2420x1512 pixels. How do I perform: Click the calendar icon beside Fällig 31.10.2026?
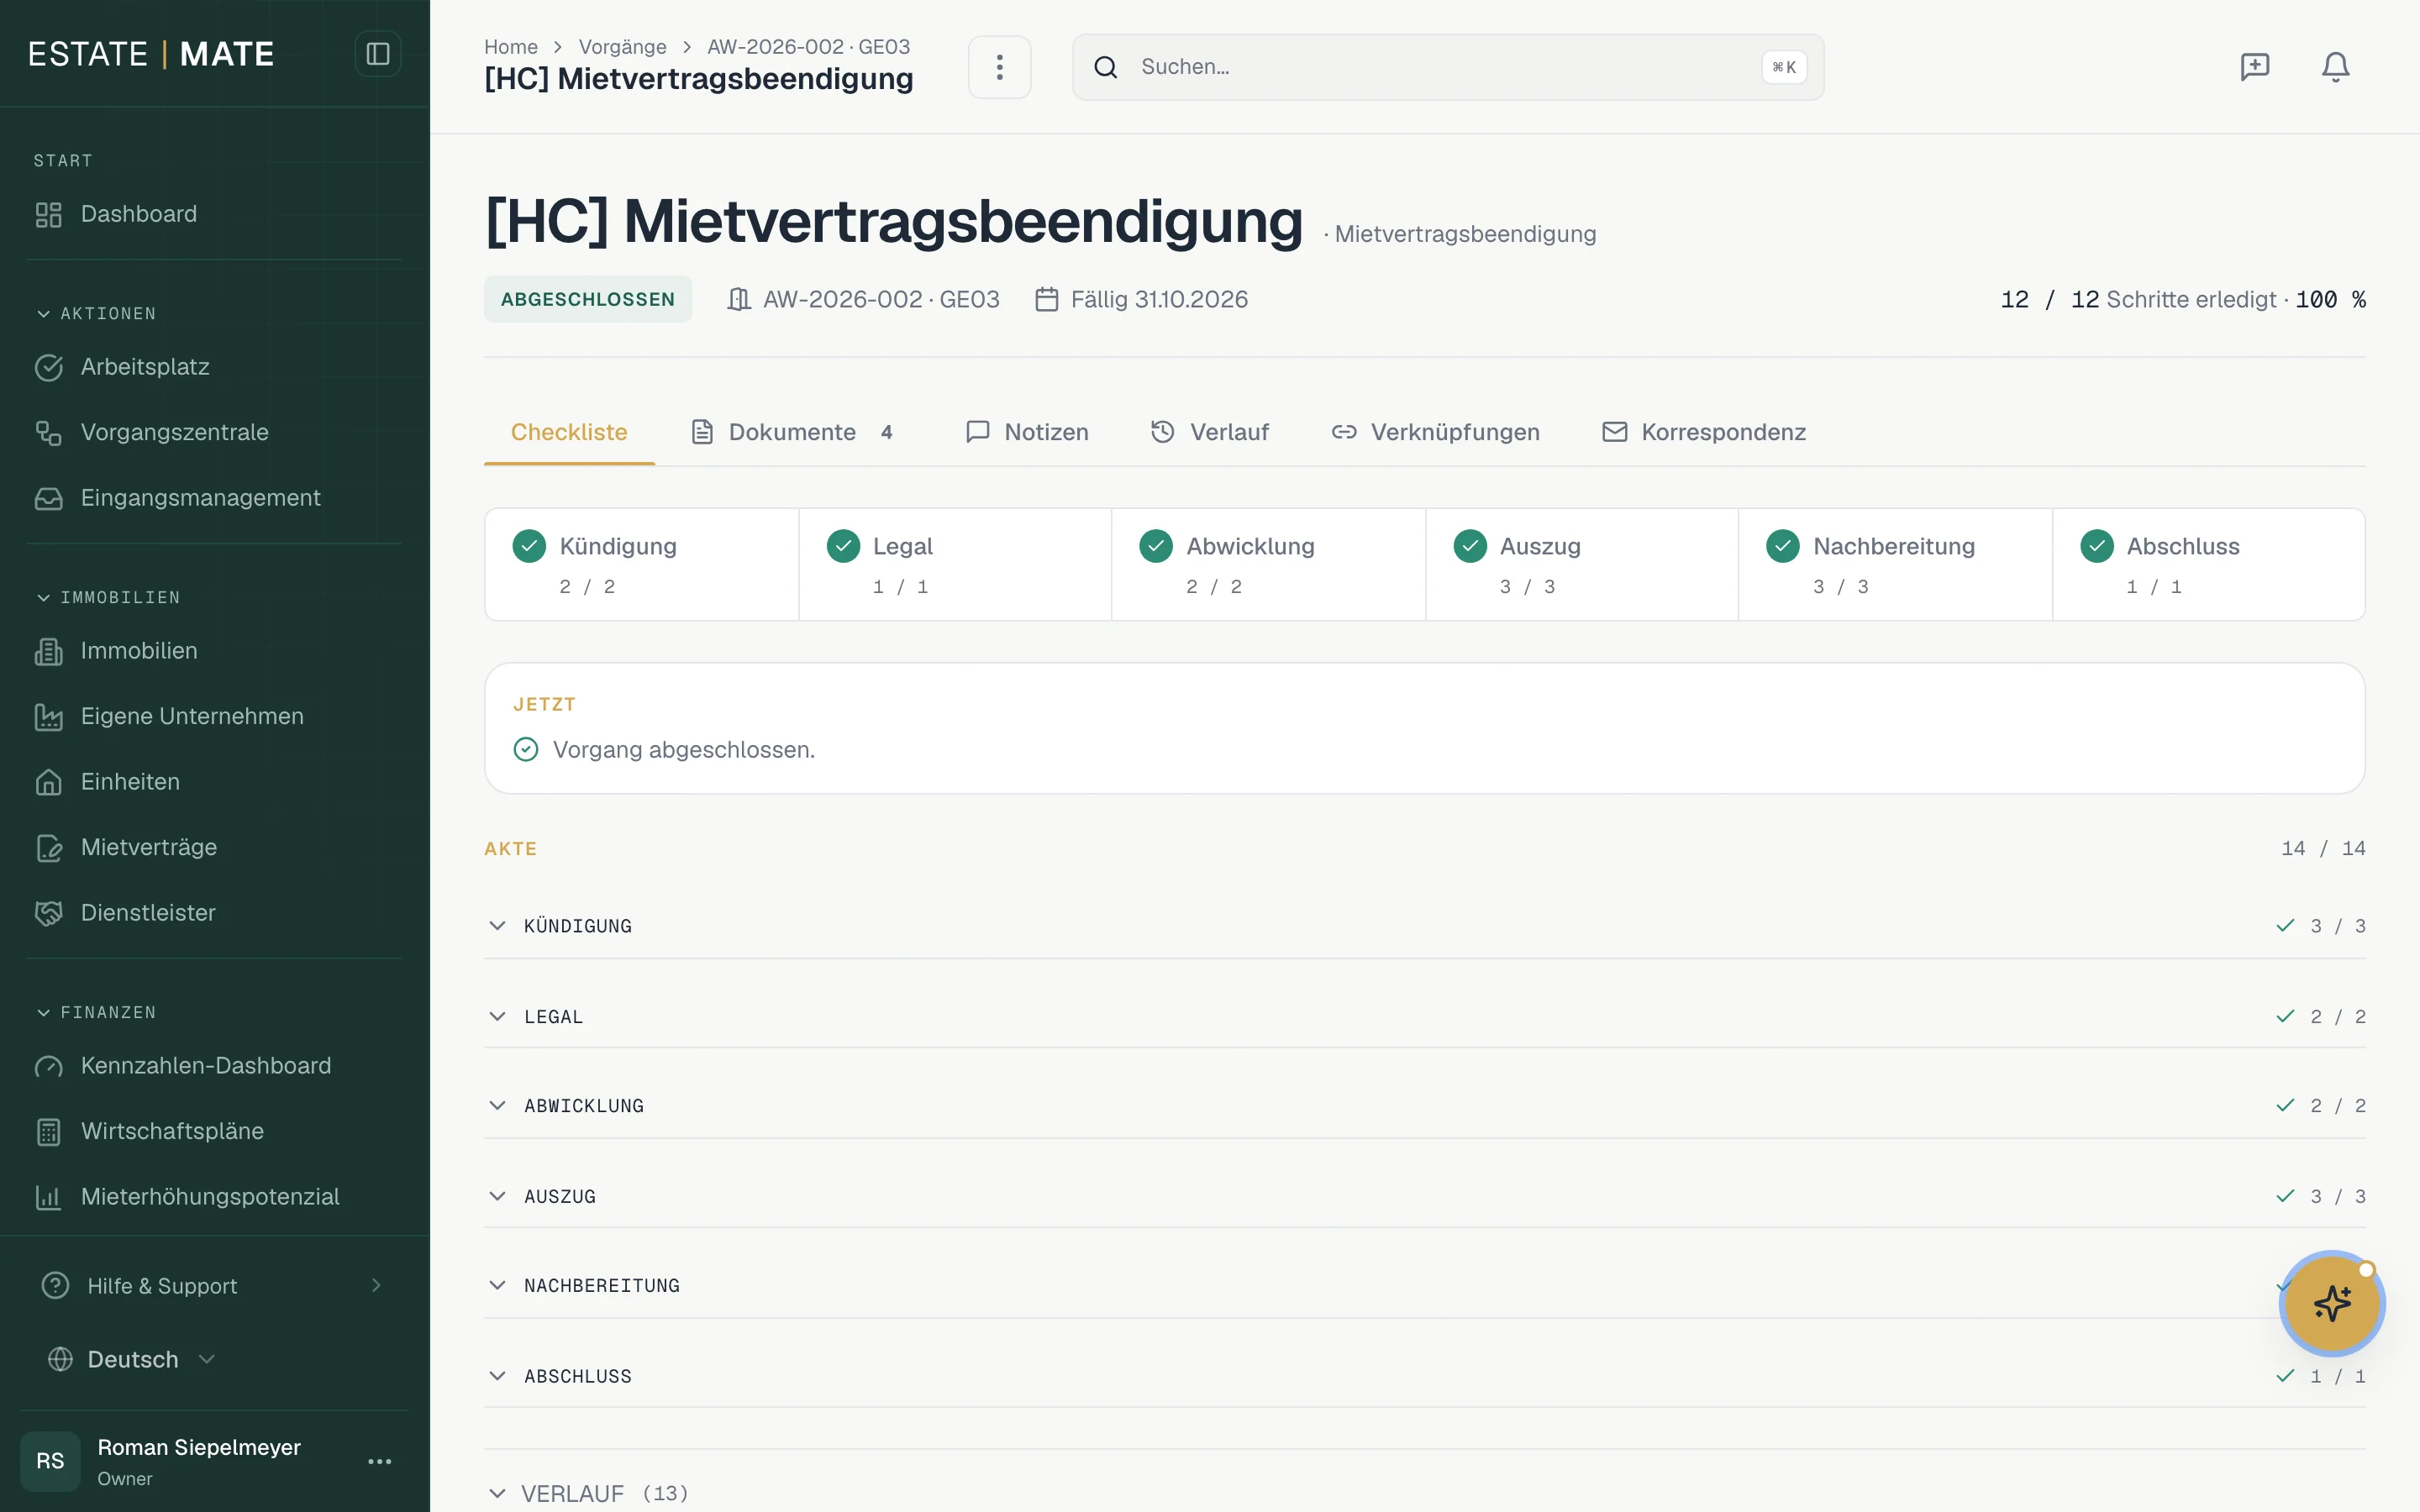1047,299
